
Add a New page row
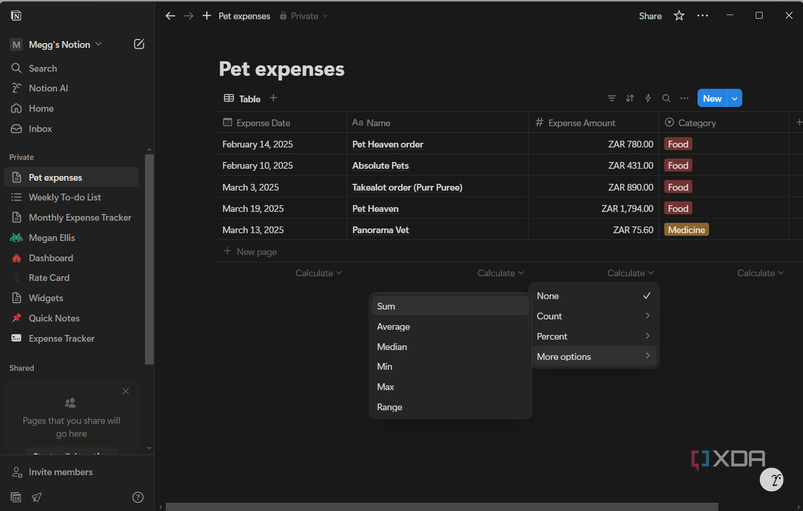(250, 251)
